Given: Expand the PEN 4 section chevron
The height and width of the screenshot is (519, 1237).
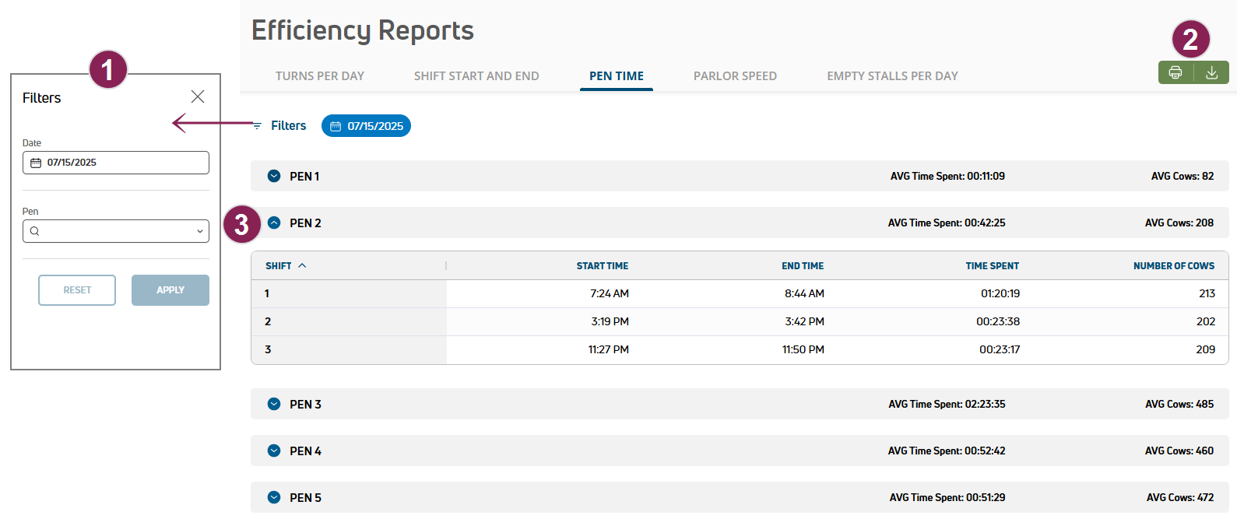Looking at the screenshot, I should pos(274,451).
